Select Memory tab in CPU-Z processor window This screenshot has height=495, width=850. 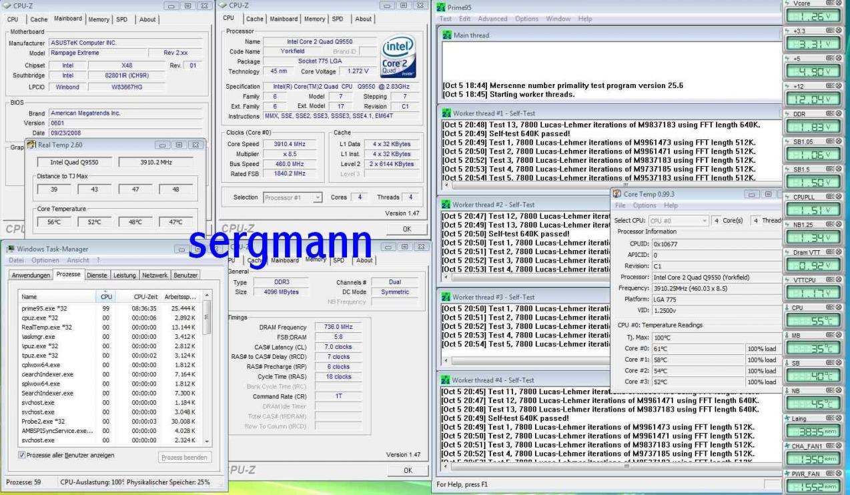[x=315, y=19]
